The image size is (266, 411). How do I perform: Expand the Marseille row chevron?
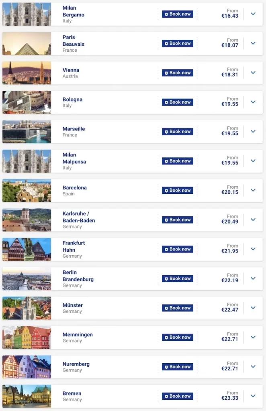[253, 132]
